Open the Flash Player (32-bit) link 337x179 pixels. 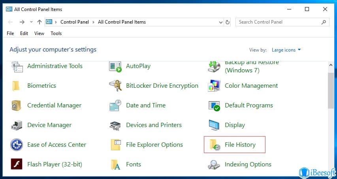55,164
